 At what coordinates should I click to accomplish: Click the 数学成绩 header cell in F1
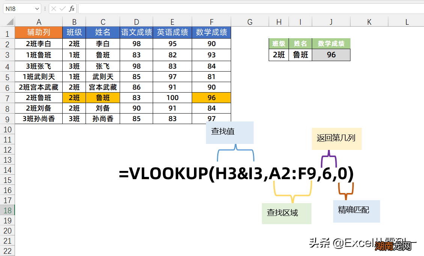(211, 33)
